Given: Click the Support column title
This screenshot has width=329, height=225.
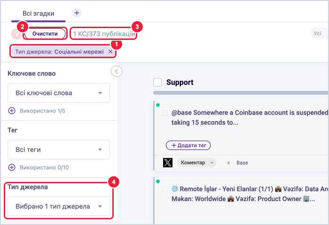Looking at the screenshot, I should [x=180, y=82].
